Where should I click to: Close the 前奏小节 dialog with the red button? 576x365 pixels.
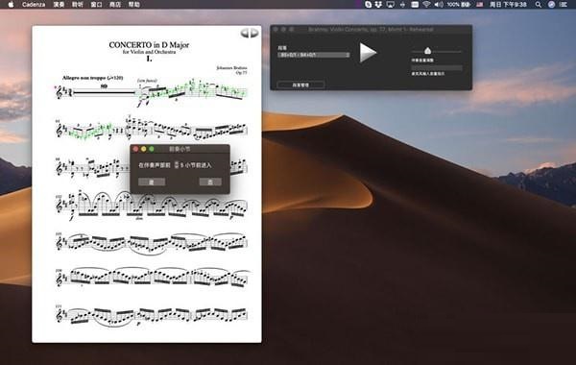coord(135,149)
